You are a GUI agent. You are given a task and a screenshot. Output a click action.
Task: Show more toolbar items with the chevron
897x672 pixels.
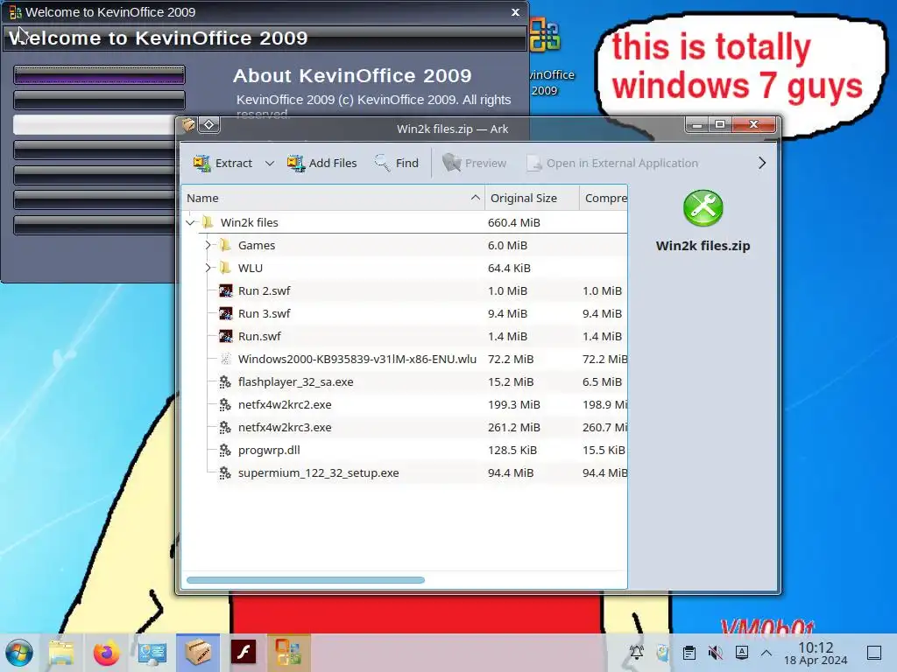click(761, 164)
